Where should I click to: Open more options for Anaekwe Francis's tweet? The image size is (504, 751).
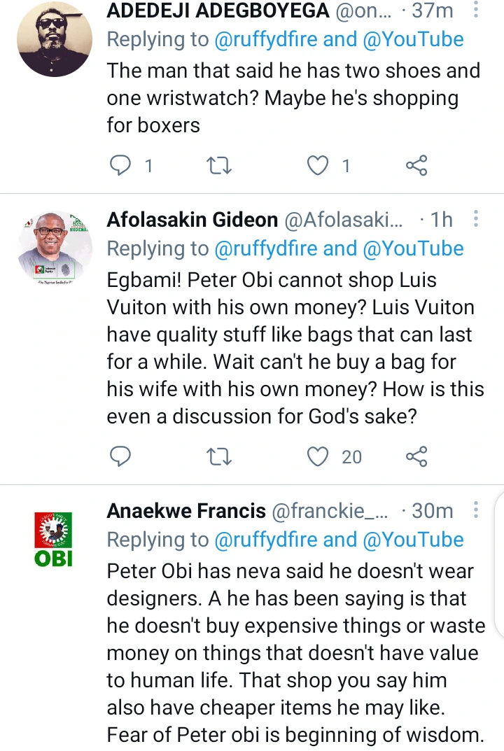point(476,511)
